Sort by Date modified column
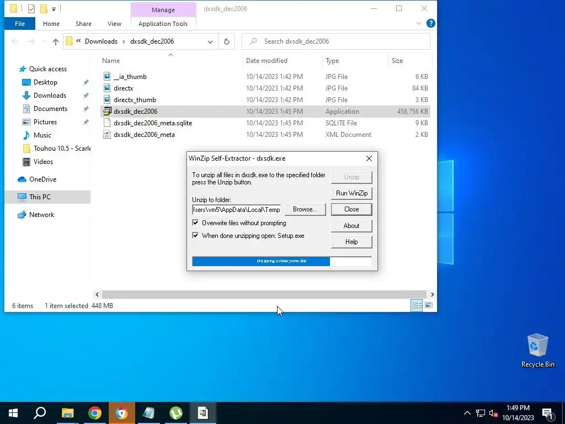Viewport: 565px width, 424px height. [x=266, y=61]
